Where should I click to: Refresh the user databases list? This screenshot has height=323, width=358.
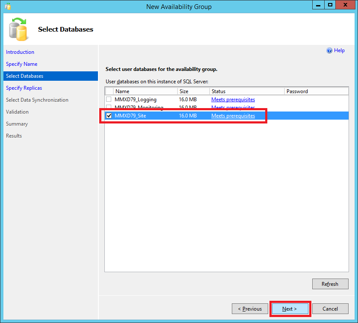(x=329, y=284)
